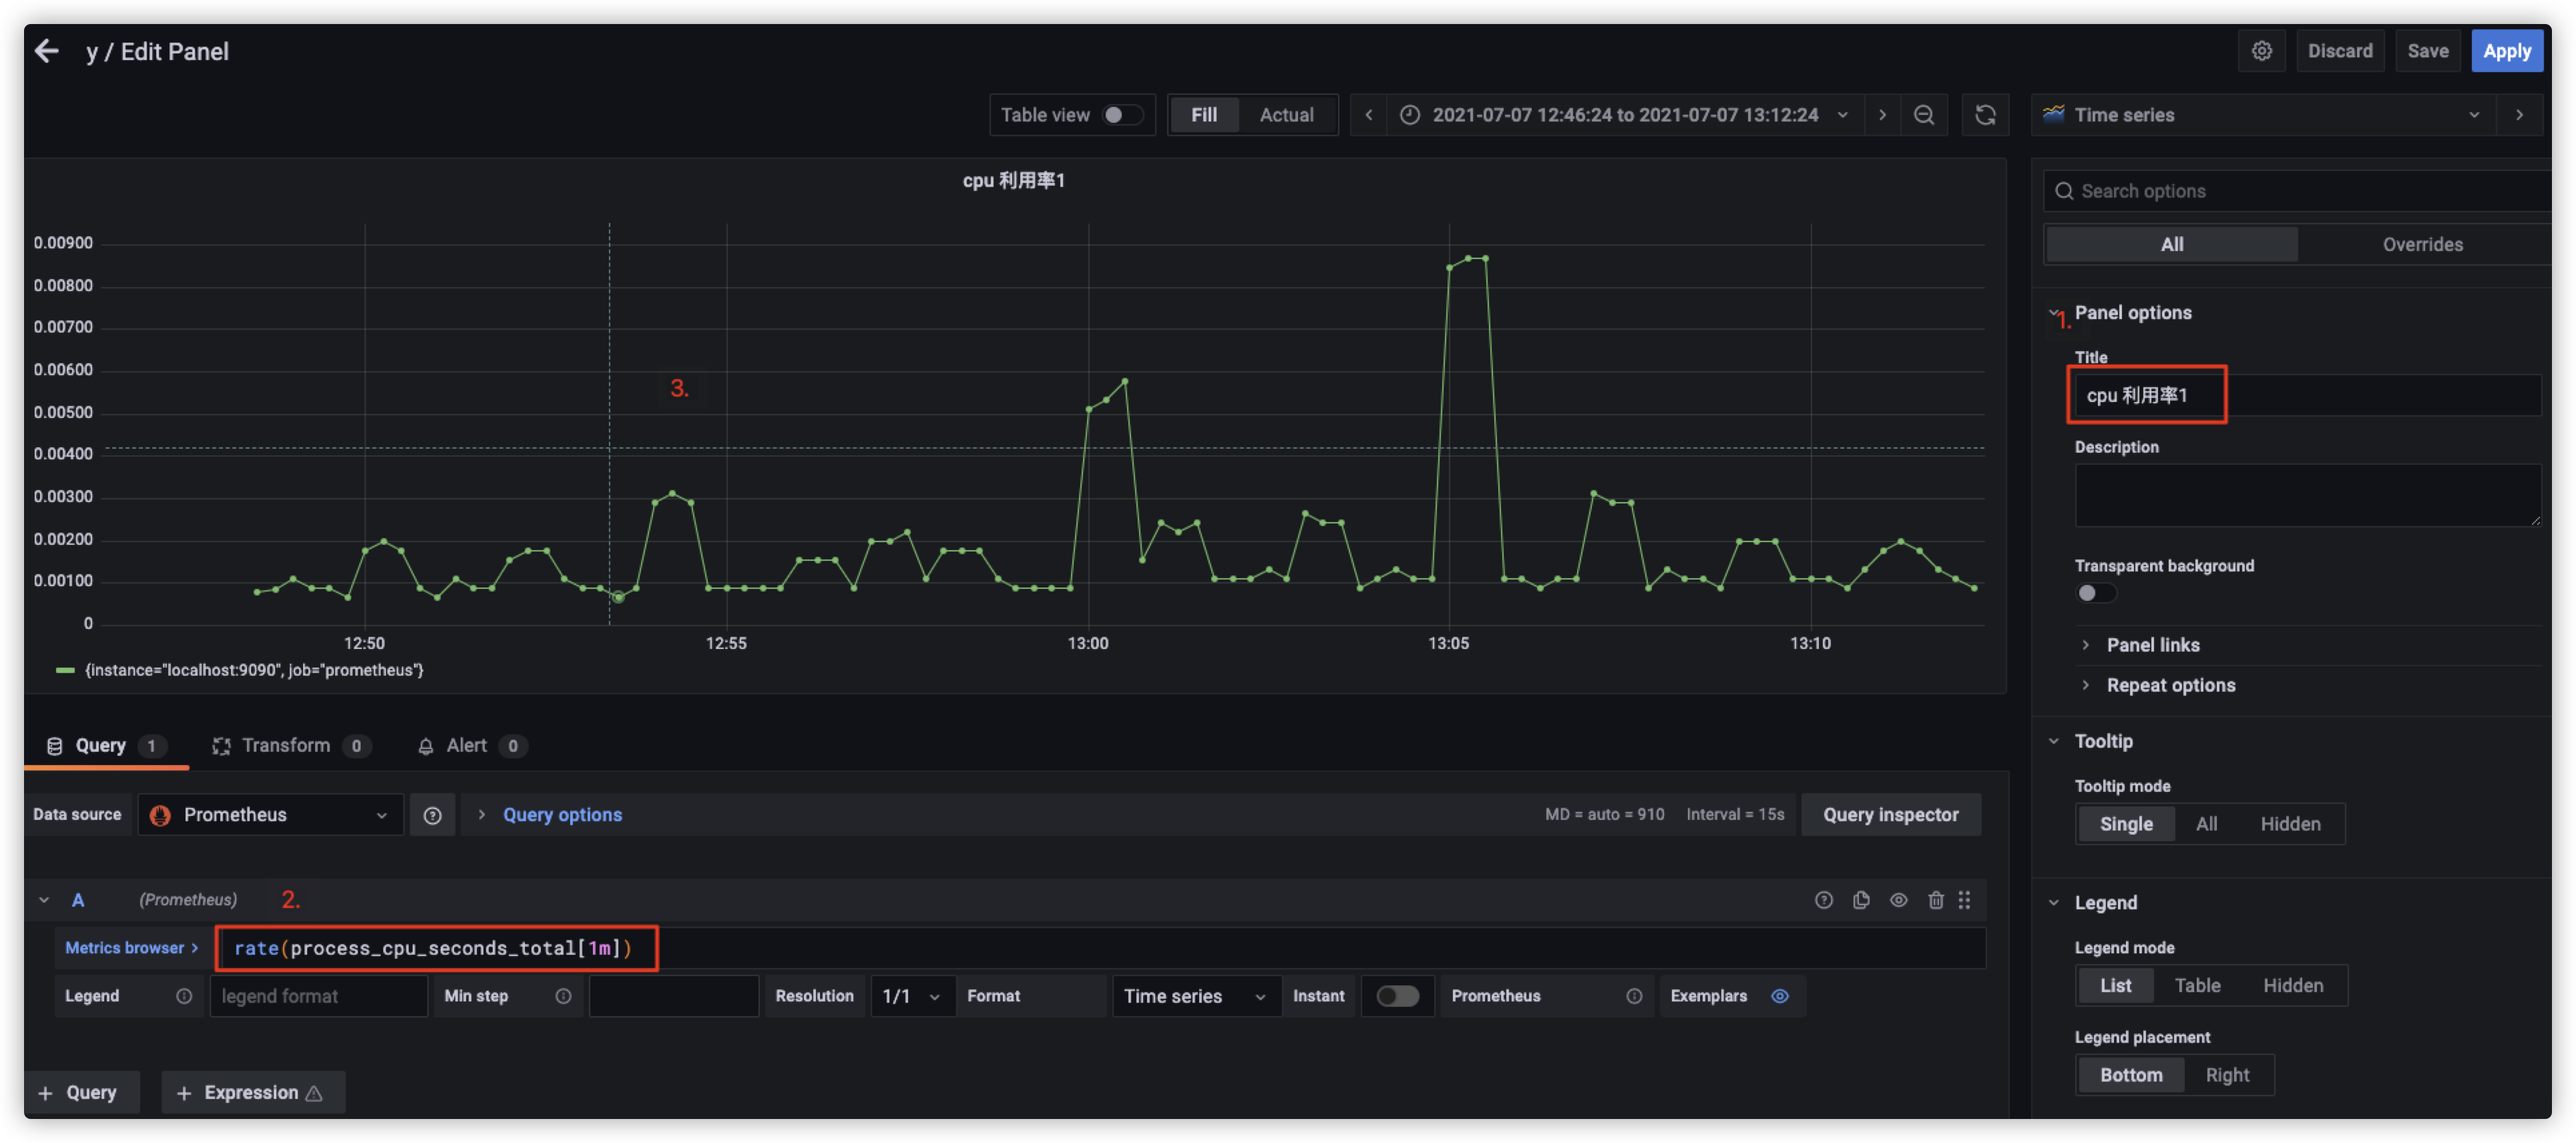Shift time range back with left arrow
The width and height of the screenshot is (2576, 1143).
coord(1368,115)
